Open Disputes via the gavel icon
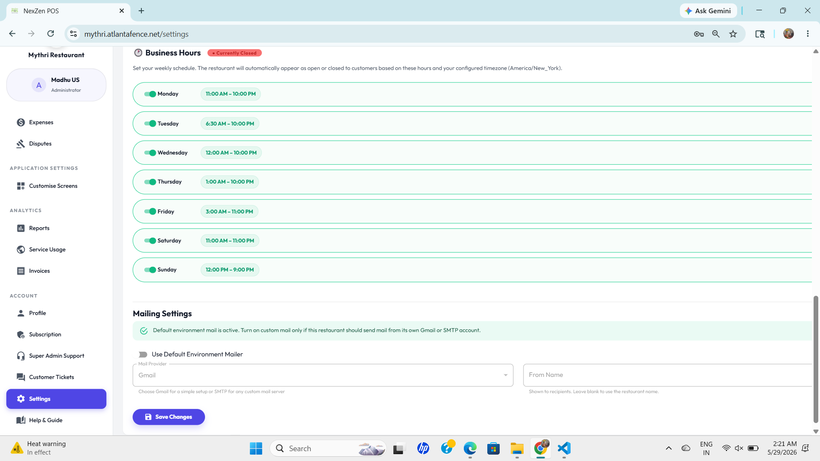The width and height of the screenshot is (820, 461). coord(20,144)
